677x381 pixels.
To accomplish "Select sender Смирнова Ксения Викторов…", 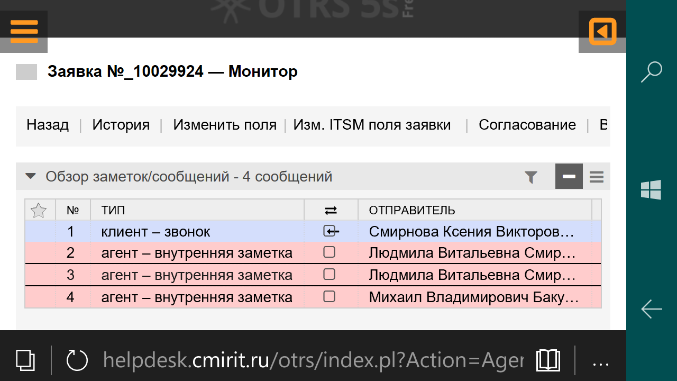I will click(471, 231).
